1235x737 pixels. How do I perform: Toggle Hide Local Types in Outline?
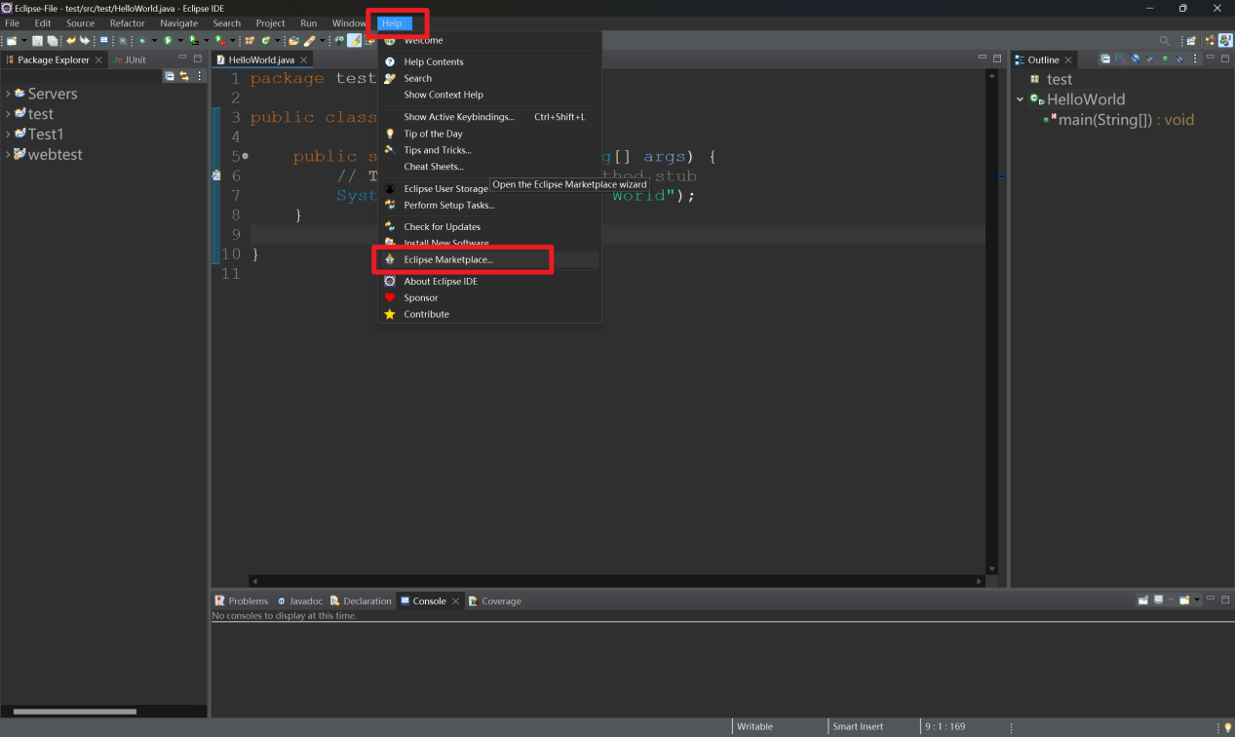[x=1180, y=59]
